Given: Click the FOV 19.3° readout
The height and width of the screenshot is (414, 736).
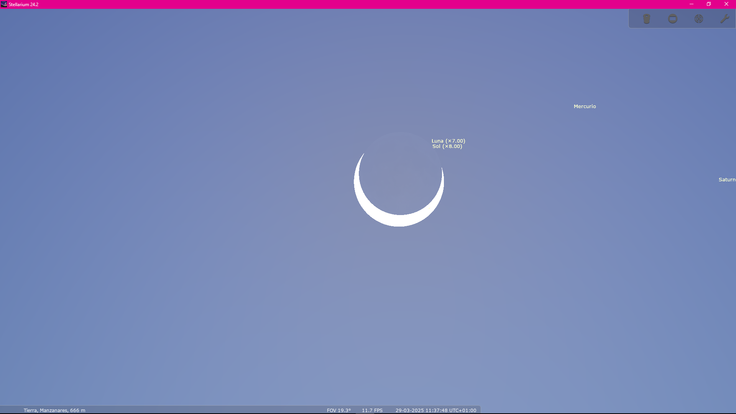Looking at the screenshot, I should click(339, 410).
